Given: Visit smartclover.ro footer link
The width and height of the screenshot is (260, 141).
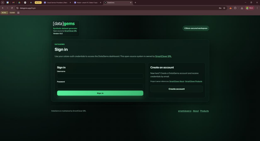Looking at the screenshot, I should pyautogui.click(x=185, y=111).
